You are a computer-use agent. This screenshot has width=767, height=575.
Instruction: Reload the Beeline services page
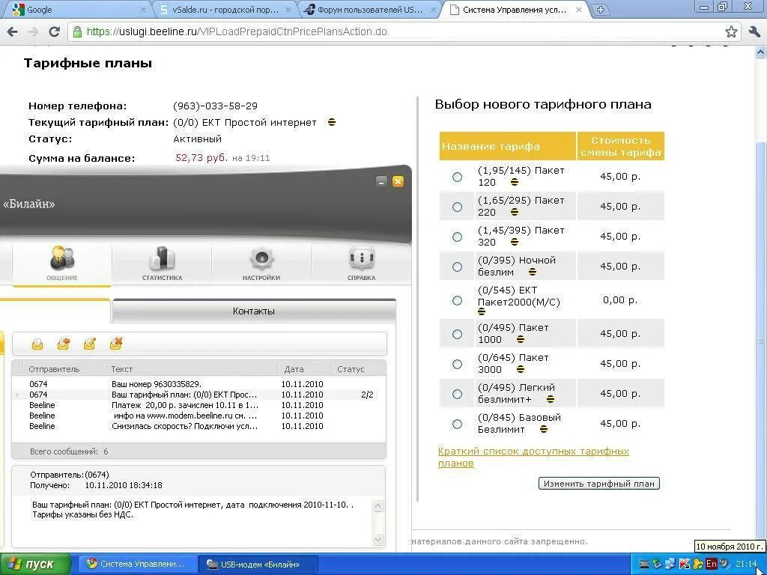click(54, 32)
